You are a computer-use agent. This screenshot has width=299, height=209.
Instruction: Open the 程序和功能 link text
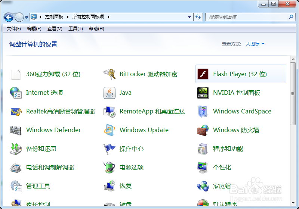228,149
